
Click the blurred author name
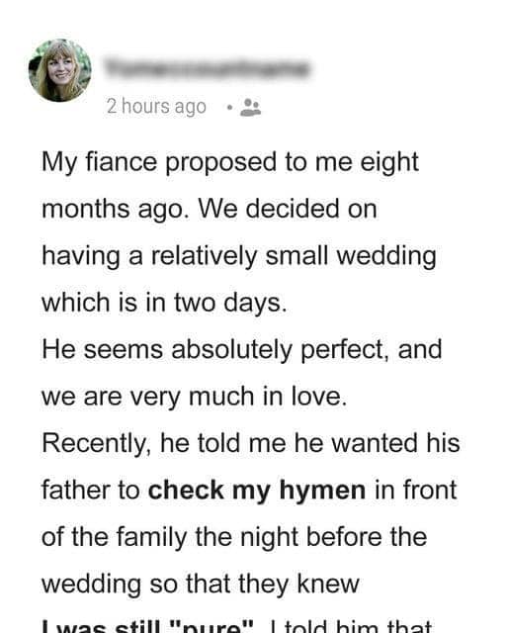coord(207,68)
